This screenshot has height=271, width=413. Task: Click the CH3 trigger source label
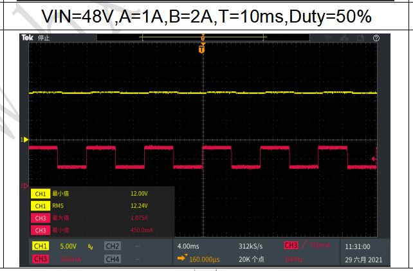point(291,245)
